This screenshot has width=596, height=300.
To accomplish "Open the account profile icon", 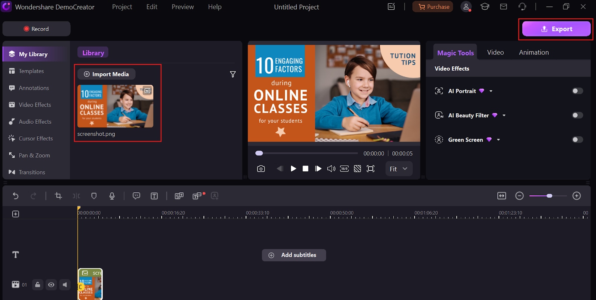I will coord(466,7).
